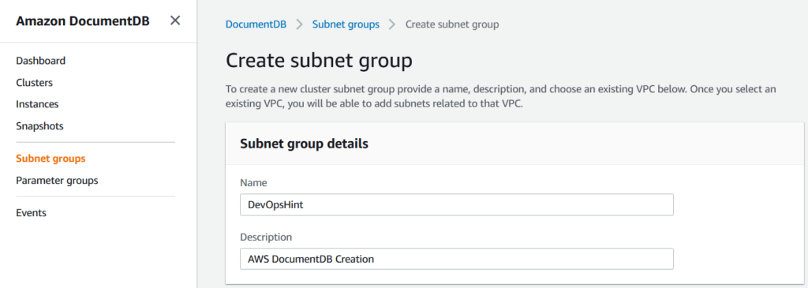The height and width of the screenshot is (288, 808).
Task: Click the breadcrumb chevron after DocumentDB
Action: coord(299,24)
